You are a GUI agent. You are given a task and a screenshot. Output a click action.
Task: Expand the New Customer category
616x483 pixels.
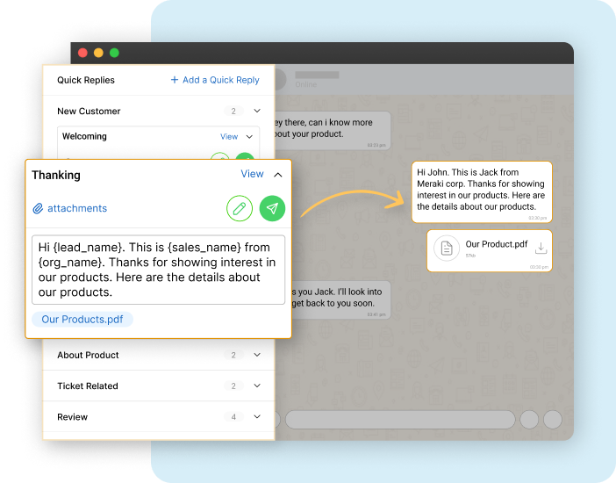[257, 112]
